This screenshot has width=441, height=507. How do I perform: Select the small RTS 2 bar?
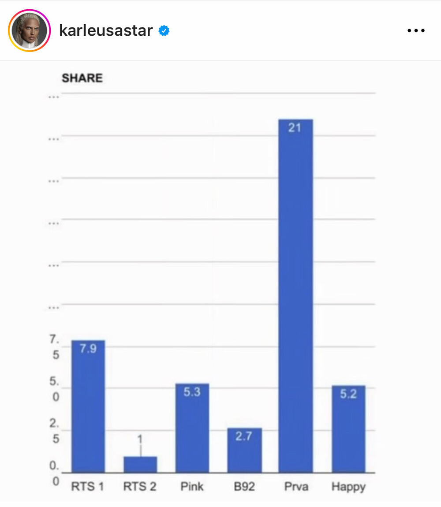(140, 465)
